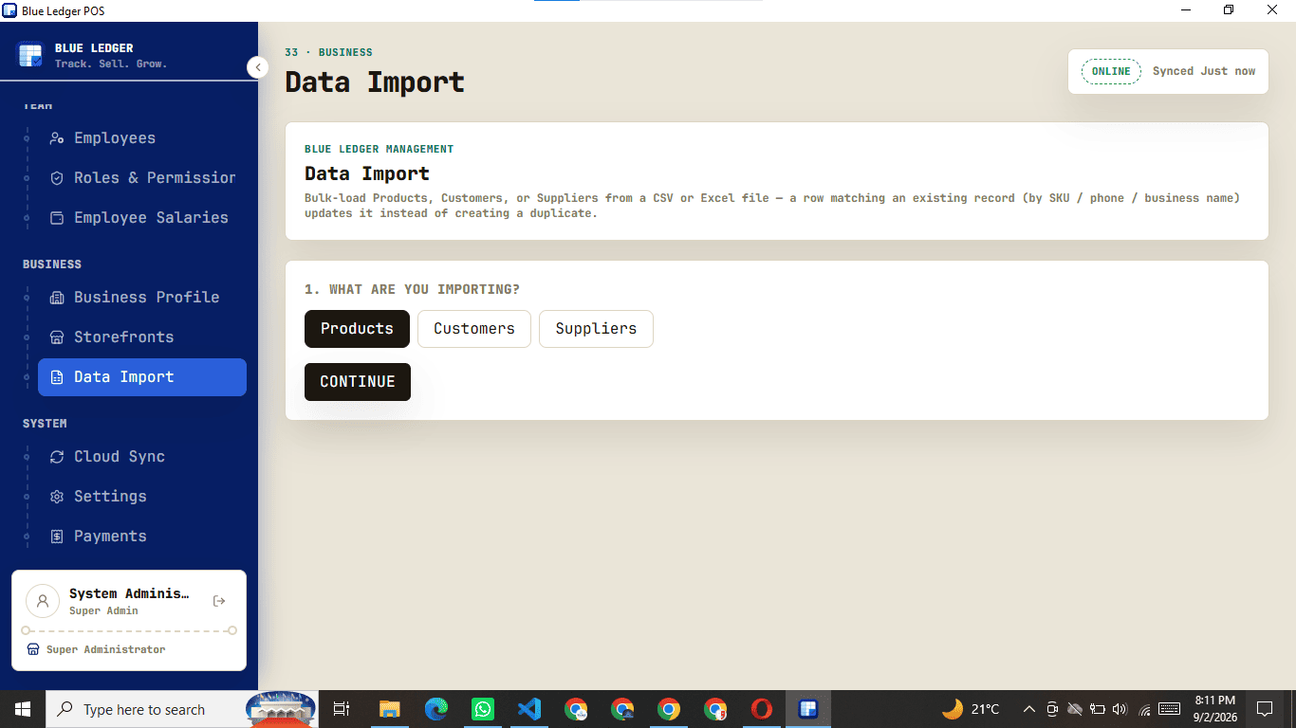Open the Windows Start menu
The height and width of the screenshot is (728, 1296).
coord(23,709)
